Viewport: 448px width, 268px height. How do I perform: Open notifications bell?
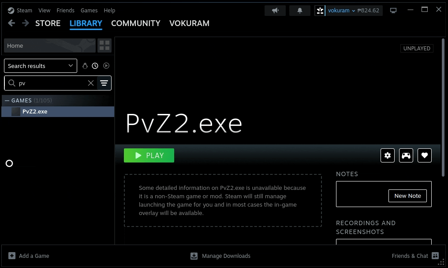tap(300, 11)
